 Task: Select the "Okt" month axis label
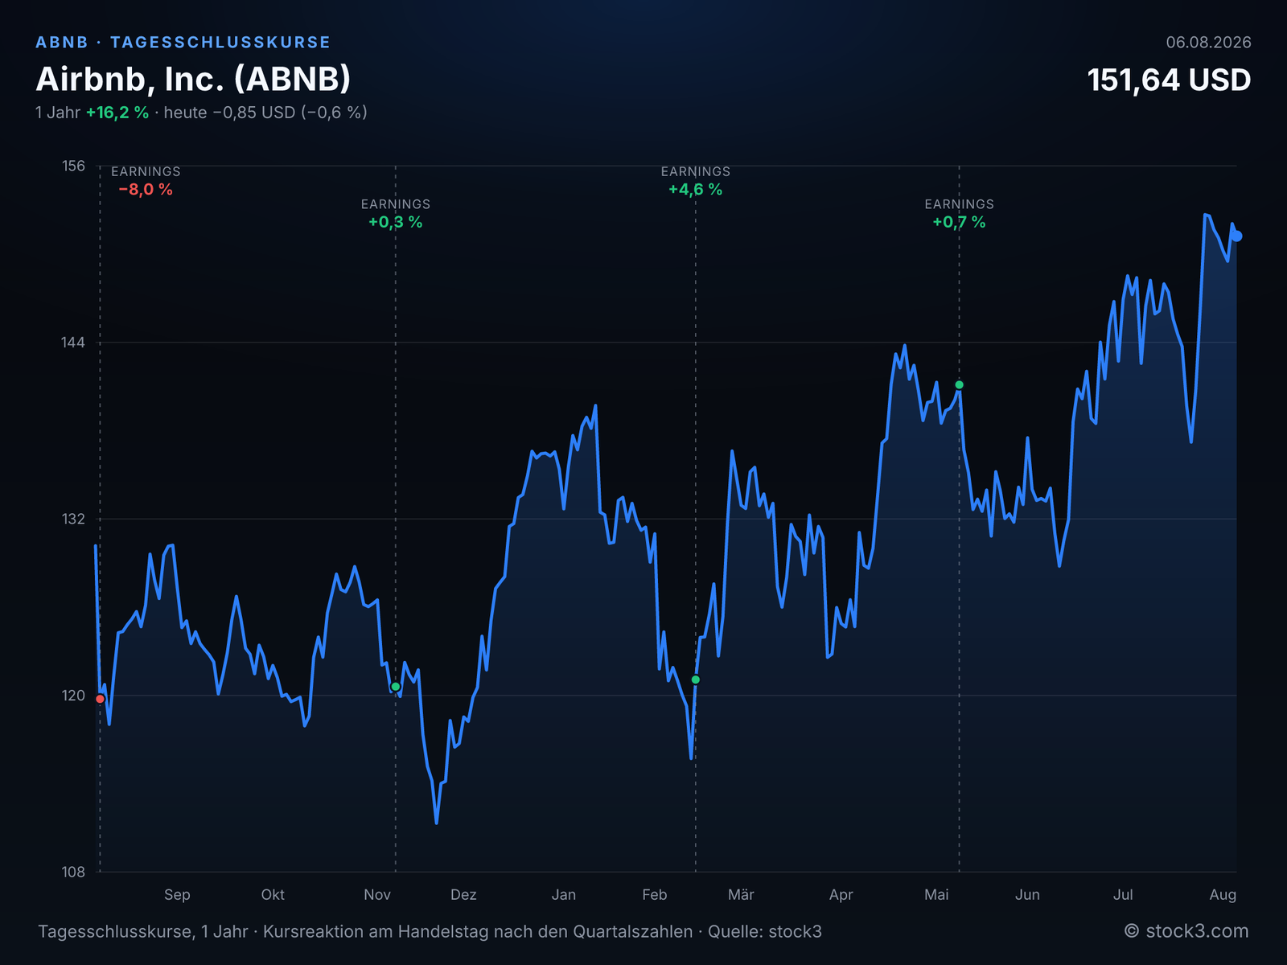(273, 895)
